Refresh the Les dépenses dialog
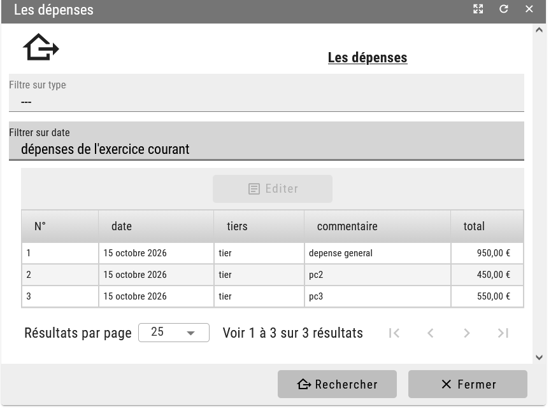The image size is (558, 414). click(x=504, y=9)
